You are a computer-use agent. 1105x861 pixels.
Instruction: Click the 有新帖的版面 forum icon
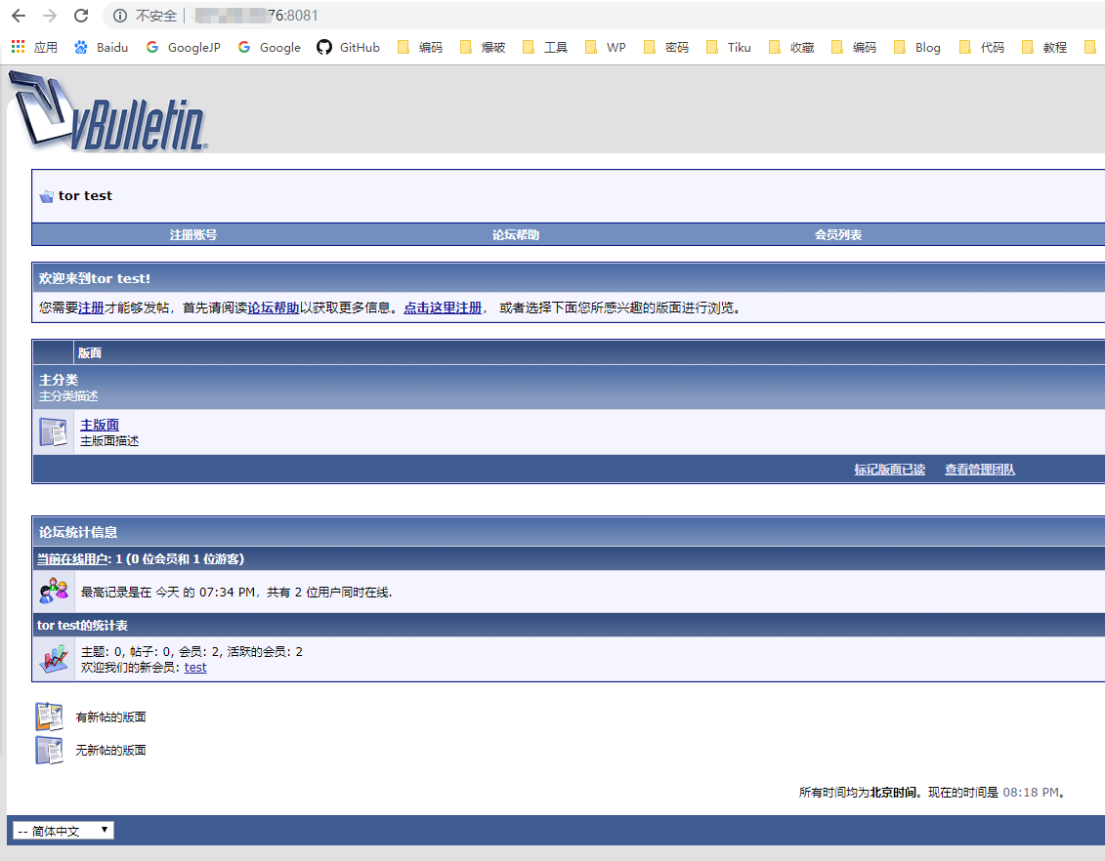tap(49, 716)
